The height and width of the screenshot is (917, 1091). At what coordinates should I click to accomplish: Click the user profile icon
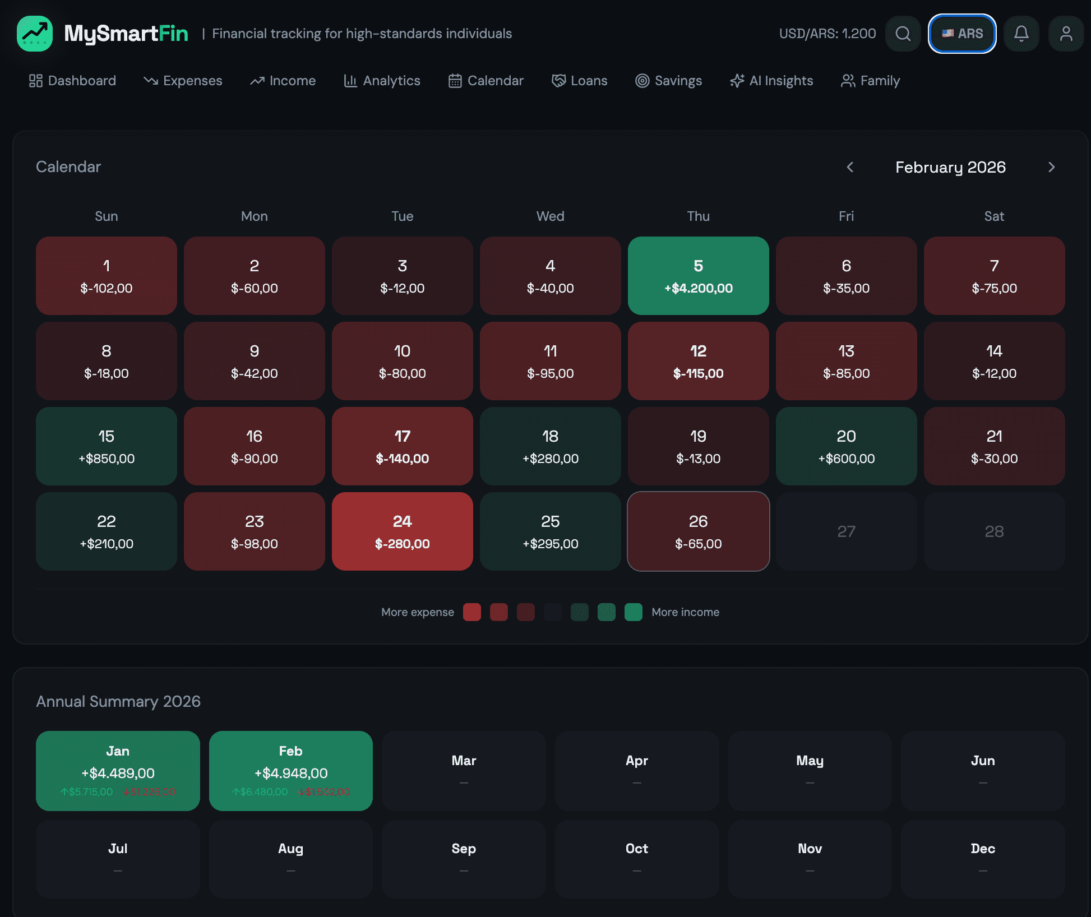(1066, 34)
